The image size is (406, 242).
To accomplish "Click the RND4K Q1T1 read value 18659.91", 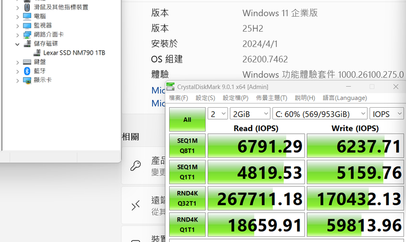I will (256, 225).
